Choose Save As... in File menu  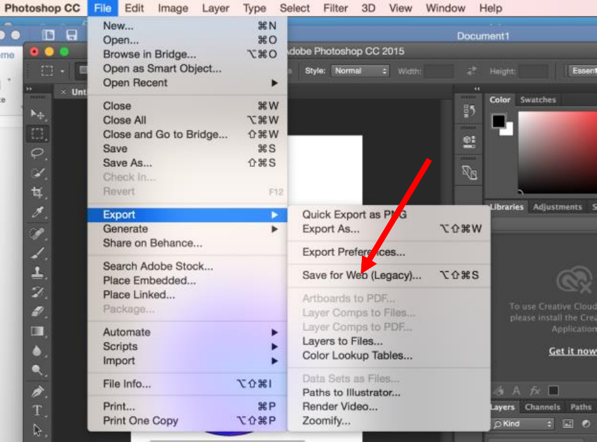pyautogui.click(x=187, y=163)
